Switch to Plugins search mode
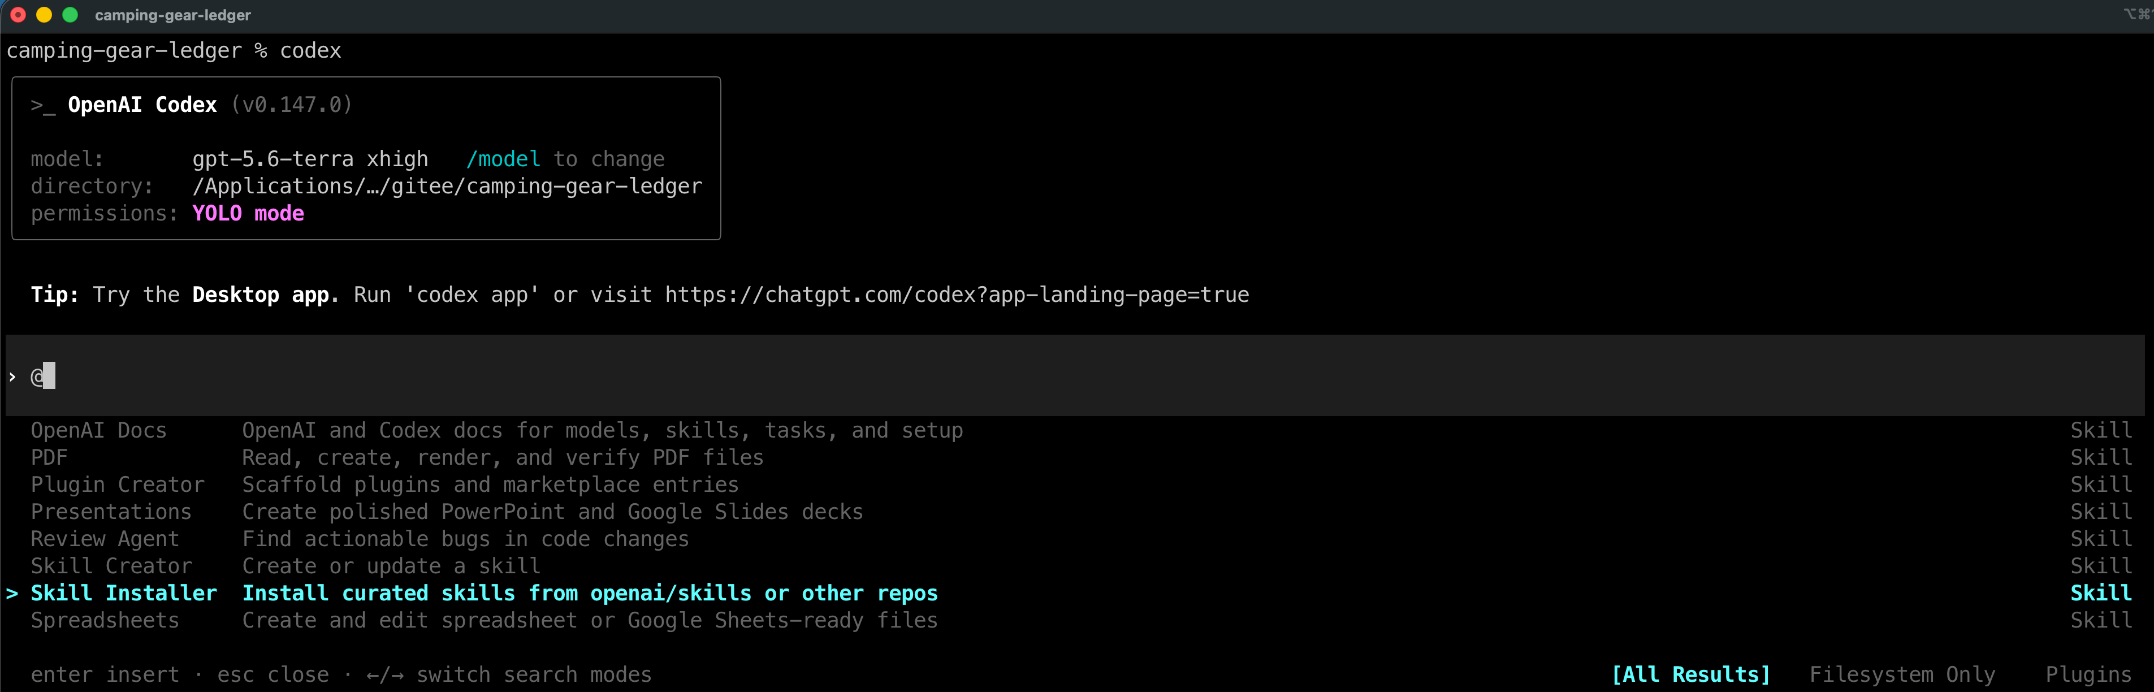This screenshot has height=692, width=2154. coord(2088,674)
